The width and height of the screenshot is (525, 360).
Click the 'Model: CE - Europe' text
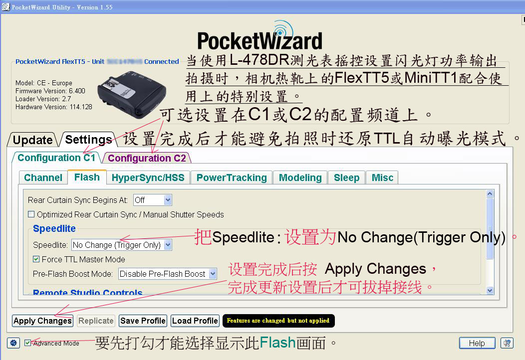[44, 83]
